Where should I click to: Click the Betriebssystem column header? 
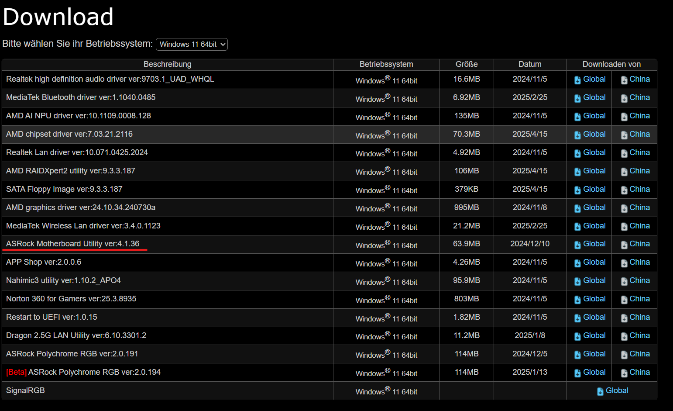coord(386,64)
